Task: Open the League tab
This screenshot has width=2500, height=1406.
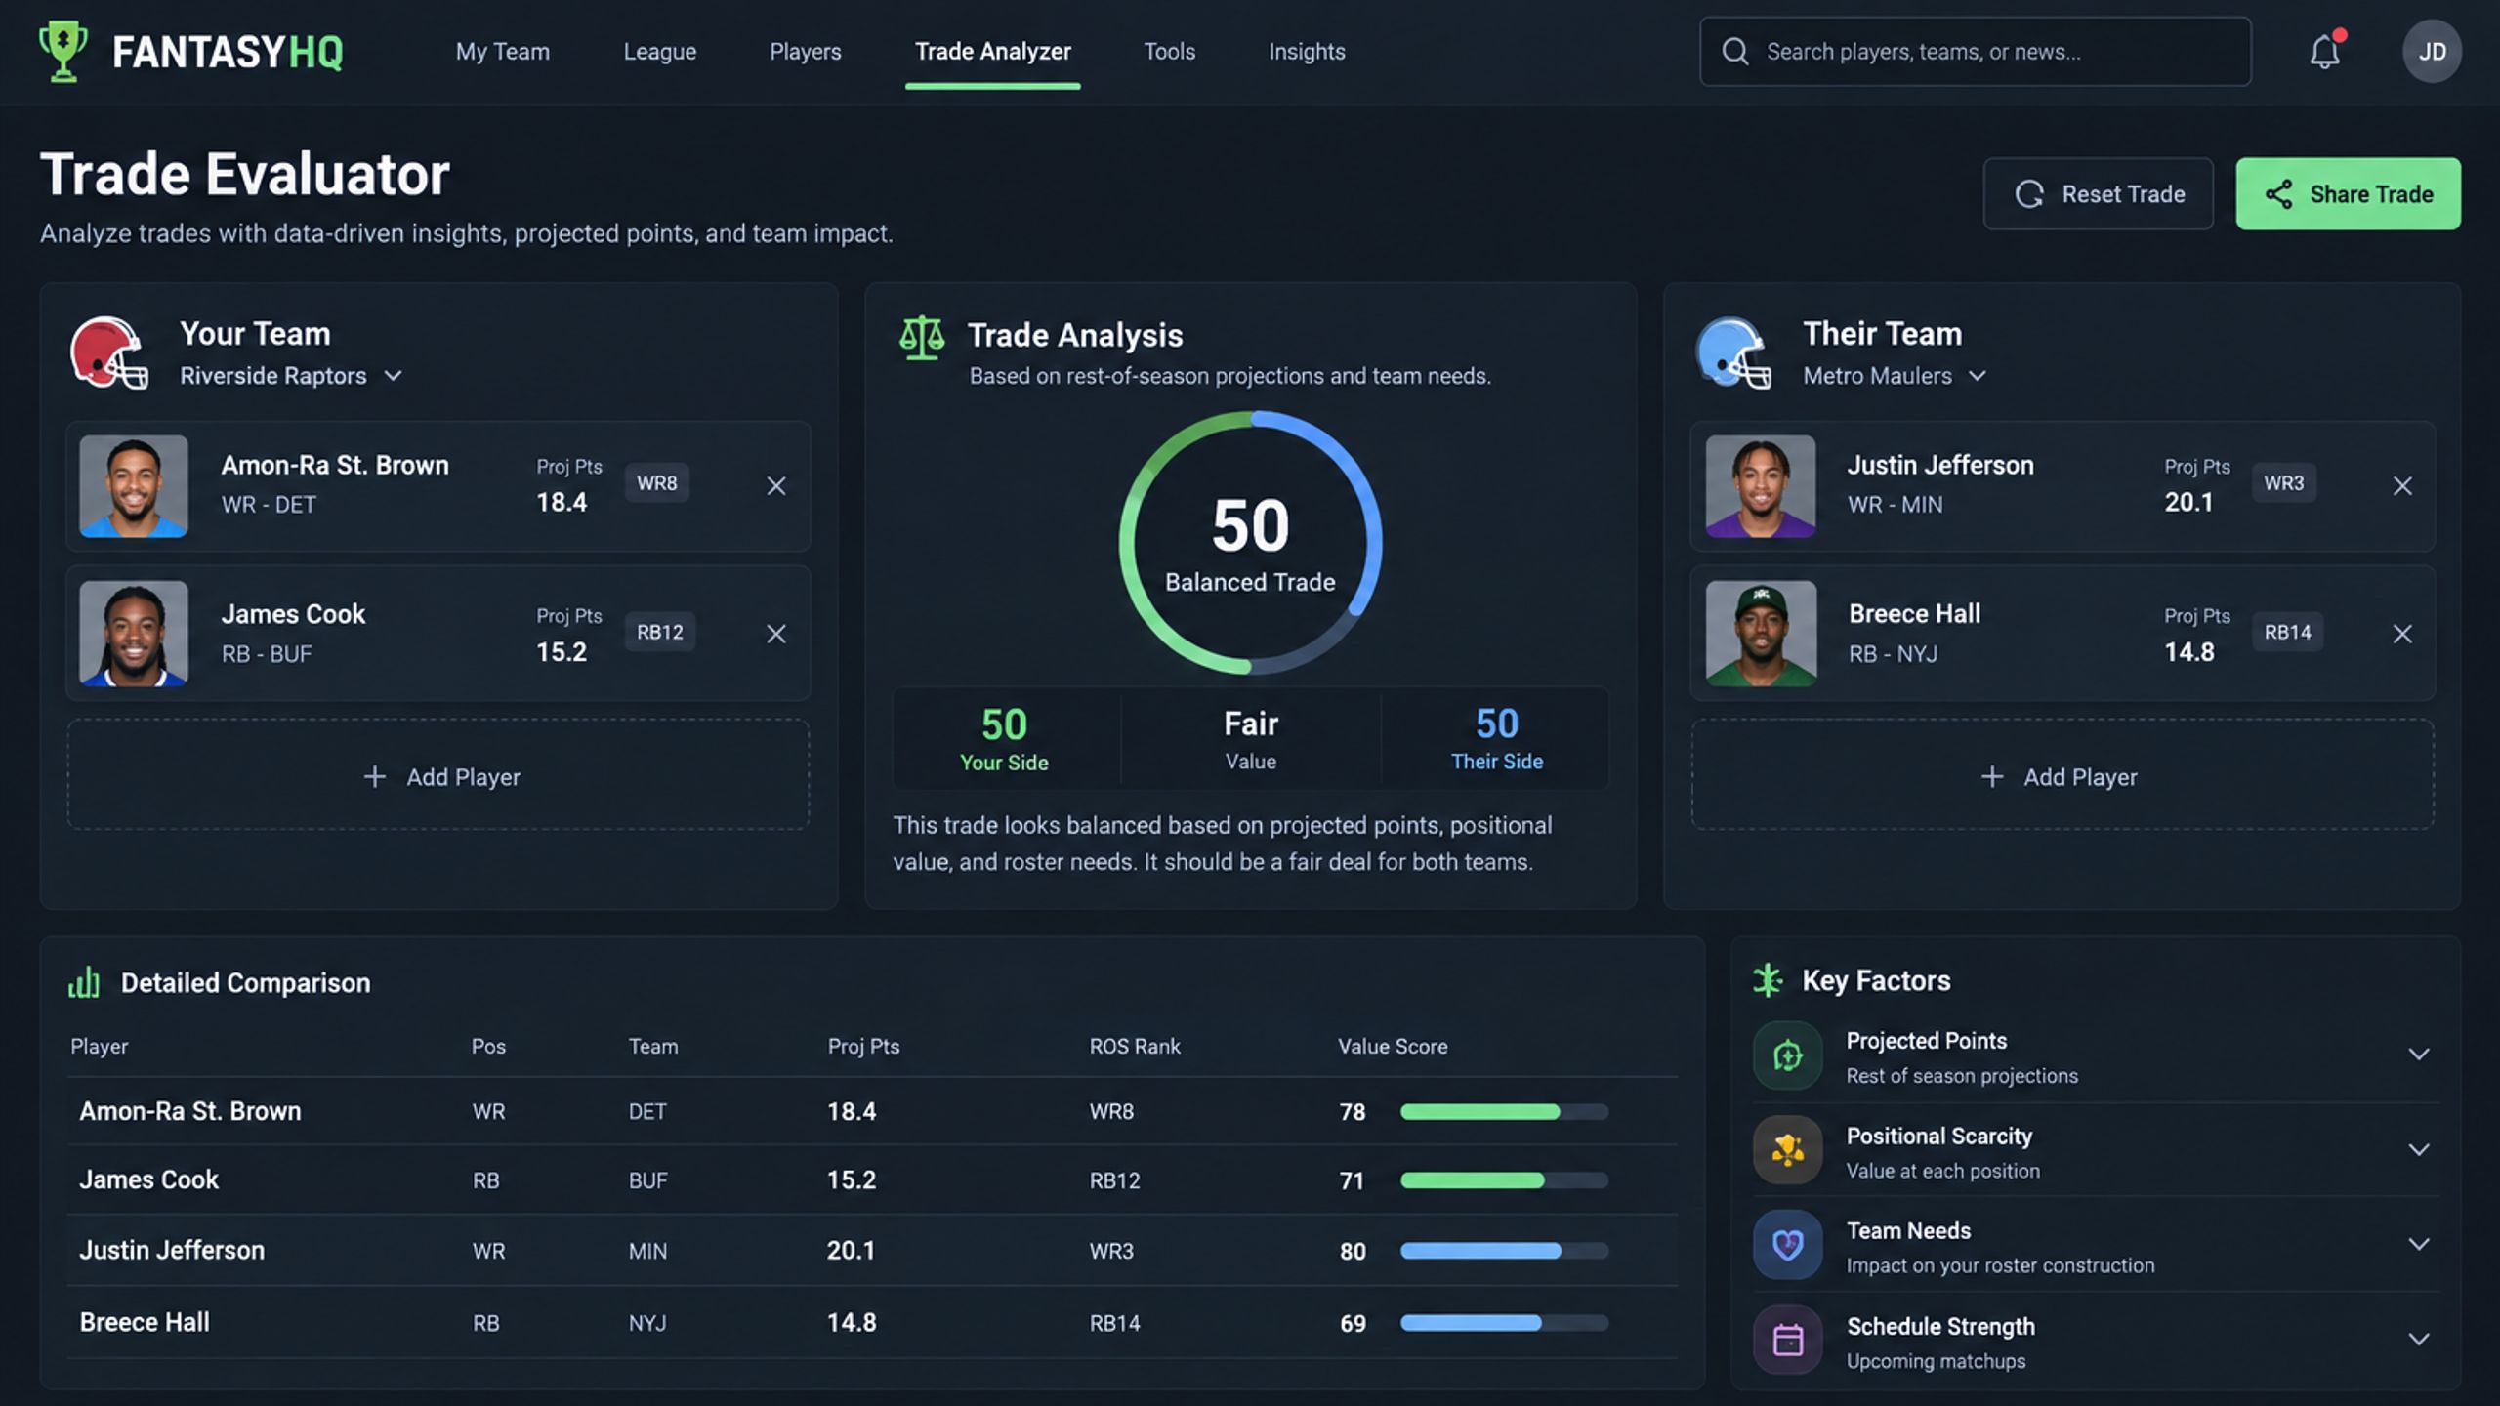Action: point(660,52)
